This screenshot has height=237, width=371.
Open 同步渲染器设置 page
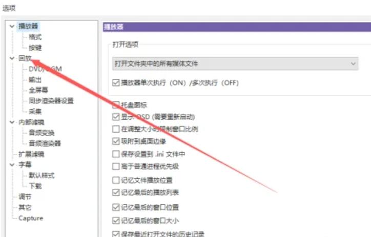51,101
